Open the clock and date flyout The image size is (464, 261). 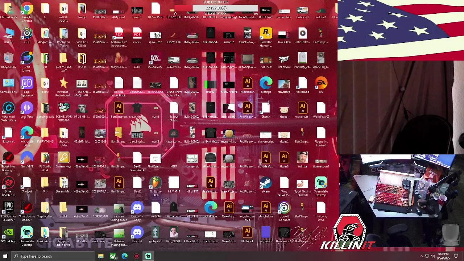pos(443,256)
